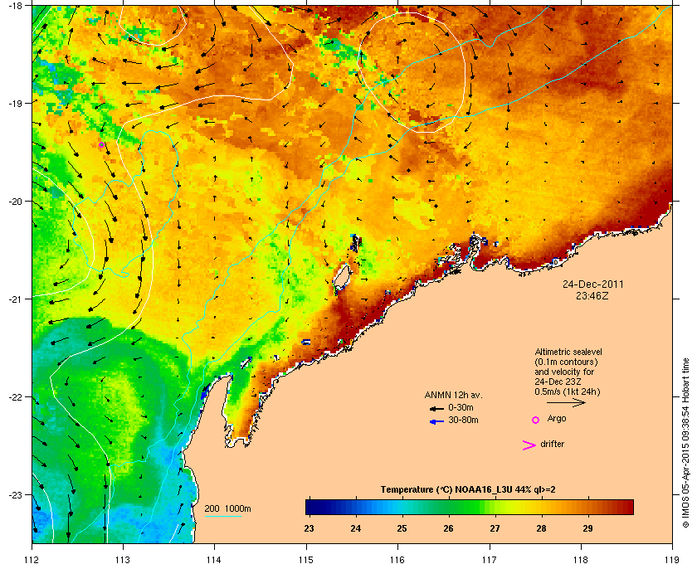Image resolution: width=697 pixels, height=564 pixels.
Task: Click the dark red 29°C end of colorbar
Action: [x=626, y=507]
